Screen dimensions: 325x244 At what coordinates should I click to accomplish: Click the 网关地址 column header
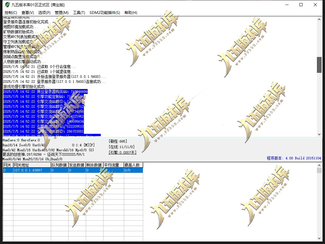point(32,165)
